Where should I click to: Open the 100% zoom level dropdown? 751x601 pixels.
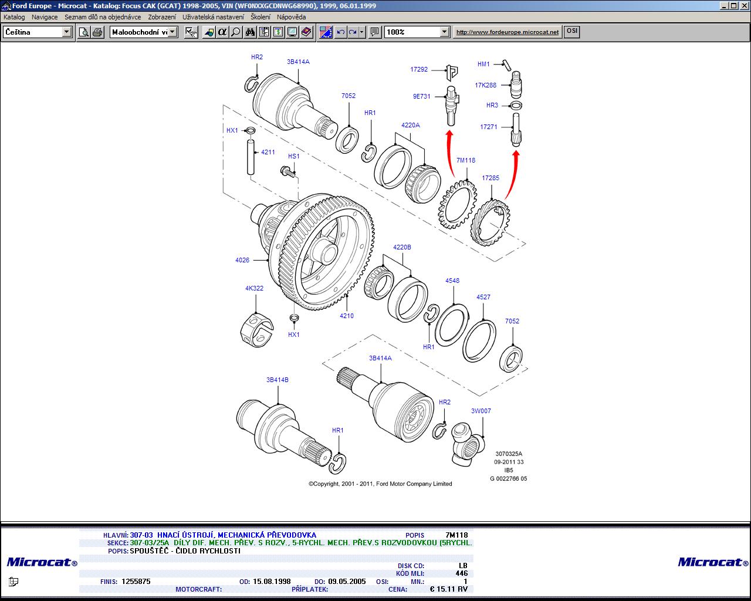pyautogui.click(x=444, y=32)
